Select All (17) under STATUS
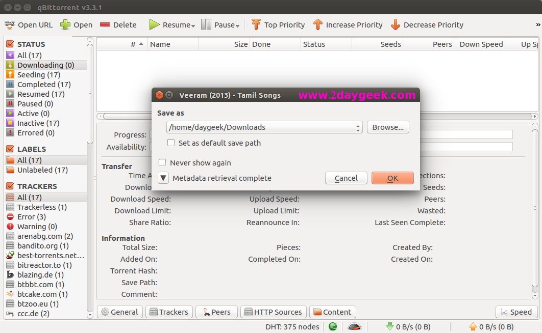Screen dimensions: 542x333 pos(45,55)
